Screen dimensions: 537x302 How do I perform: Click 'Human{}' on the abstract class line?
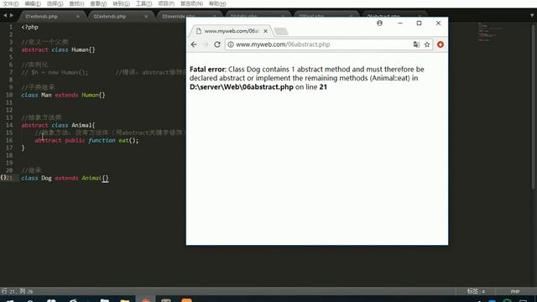(83, 49)
